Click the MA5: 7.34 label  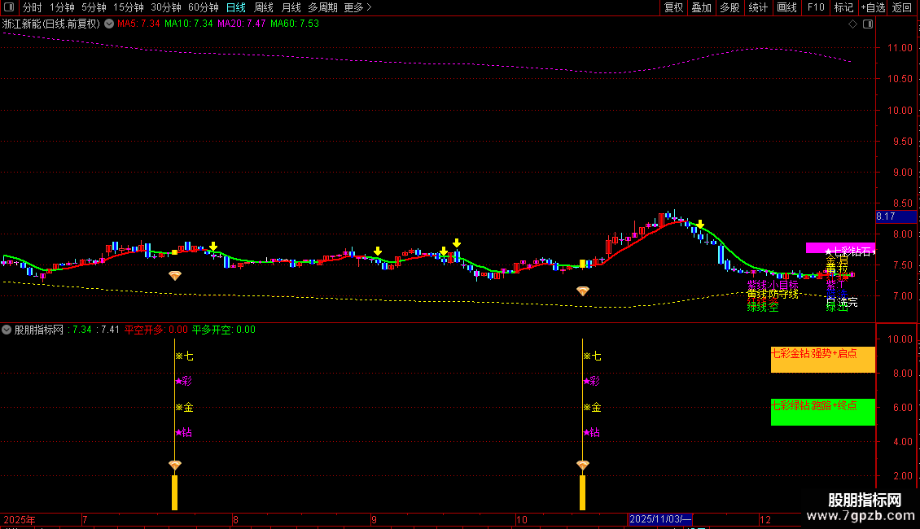click(x=138, y=24)
